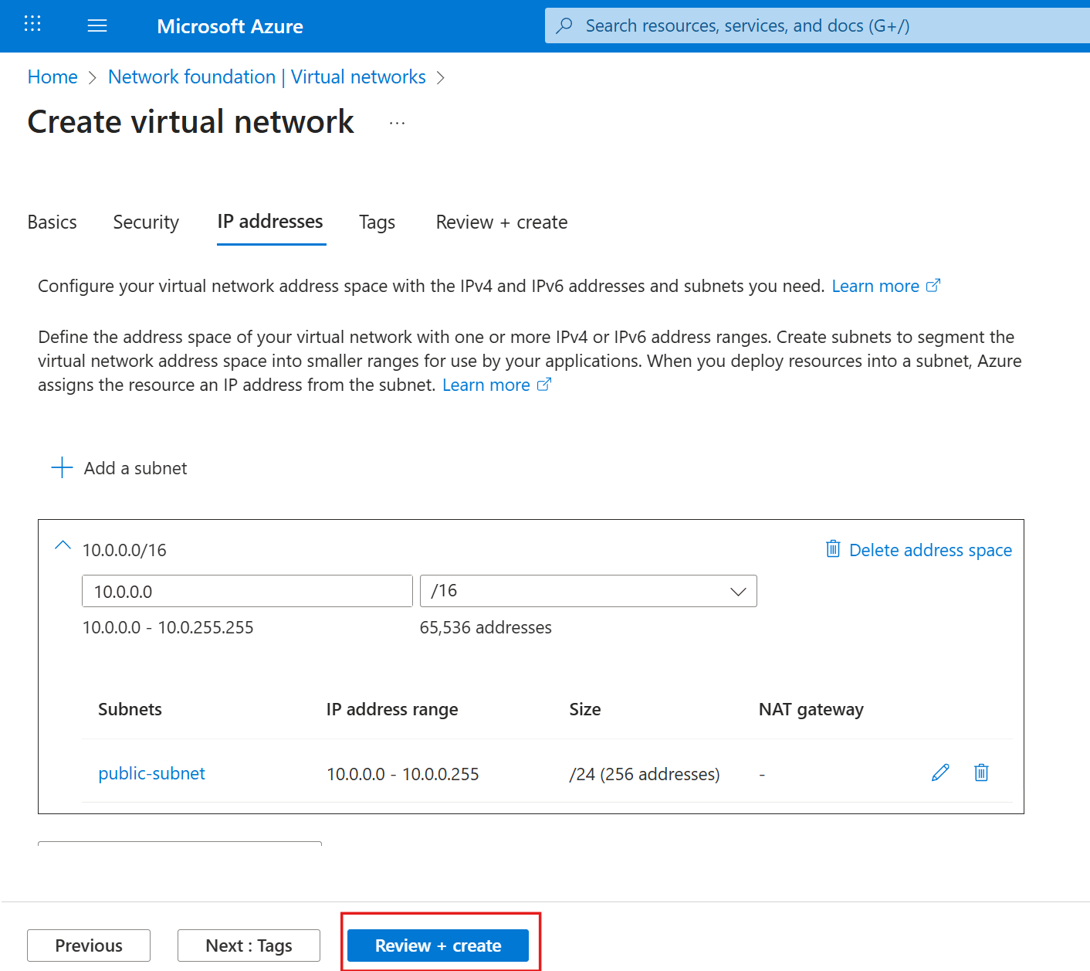Viewport: 1090px width, 971px height.
Task: Delete the 10.0.0.0/16 address space
Action: pos(918,549)
